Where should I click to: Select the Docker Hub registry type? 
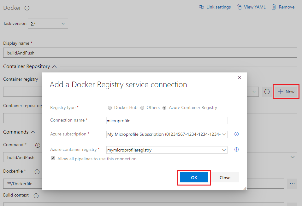pyautogui.click(x=110, y=107)
